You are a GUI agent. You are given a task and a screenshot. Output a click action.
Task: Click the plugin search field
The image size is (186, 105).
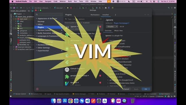pyautogui.click(x=83, y=19)
